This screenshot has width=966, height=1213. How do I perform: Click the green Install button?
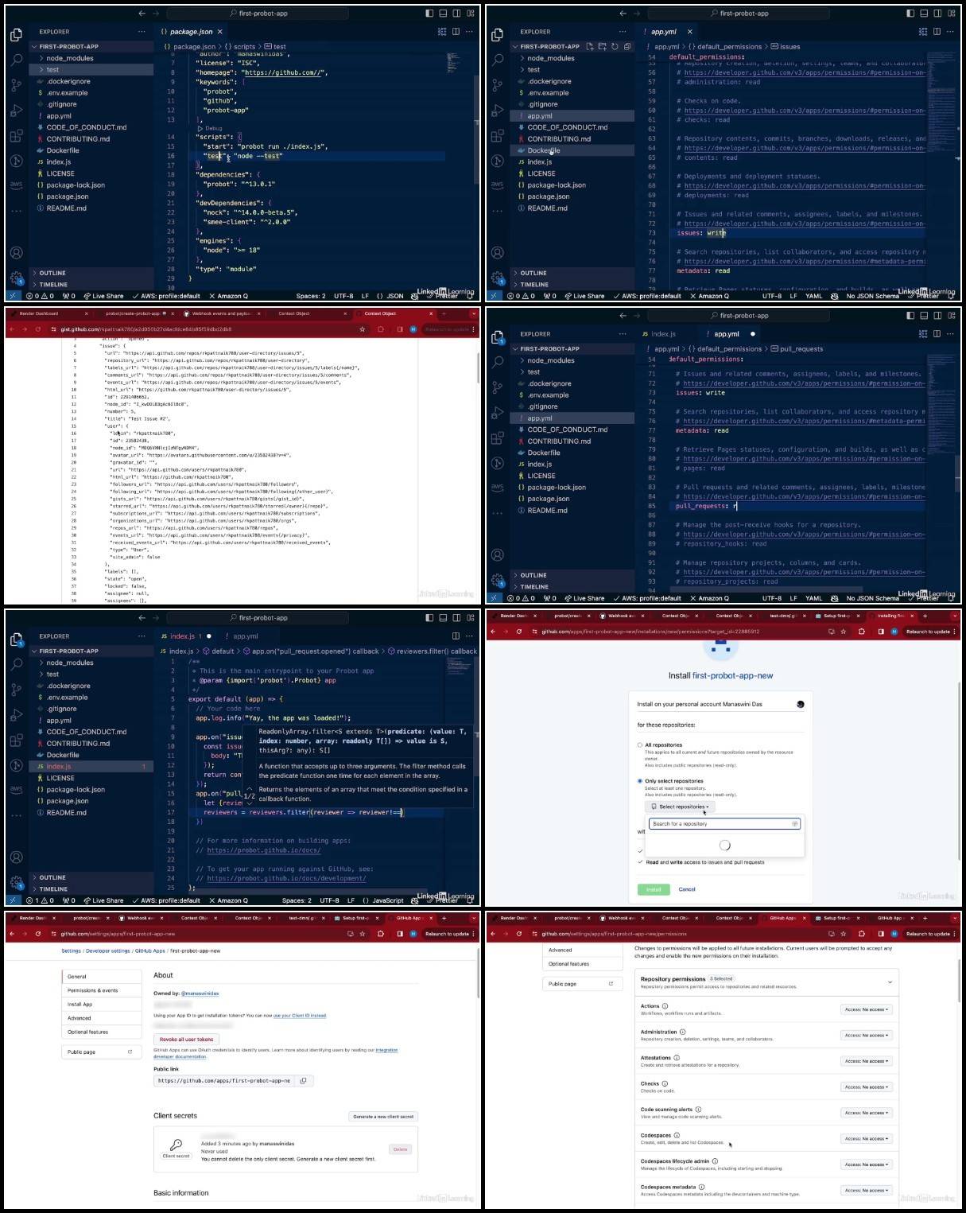tap(654, 889)
